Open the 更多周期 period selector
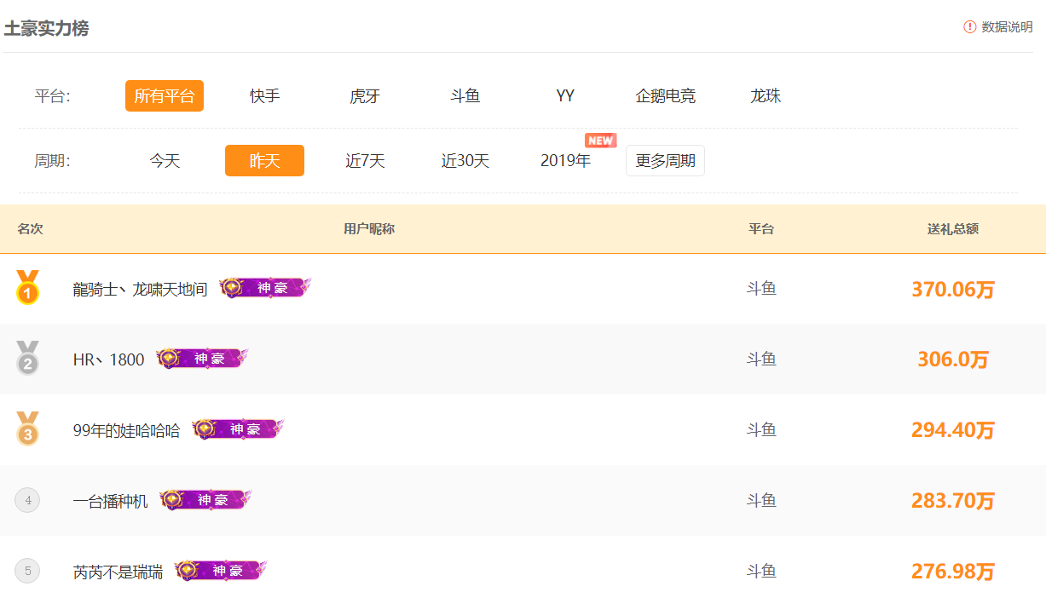 [665, 160]
